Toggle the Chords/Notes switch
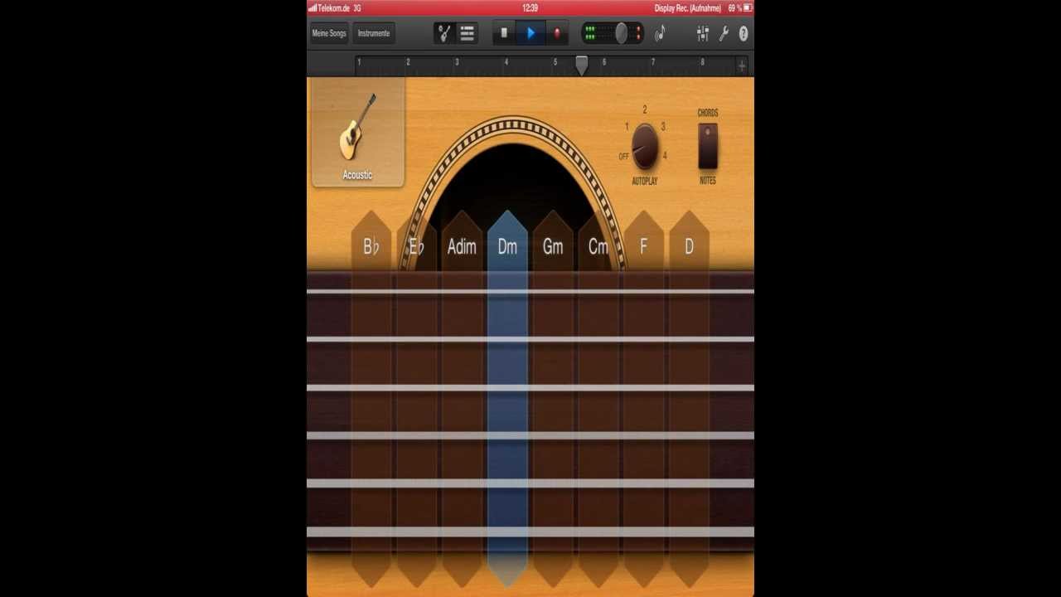 [x=707, y=146]
